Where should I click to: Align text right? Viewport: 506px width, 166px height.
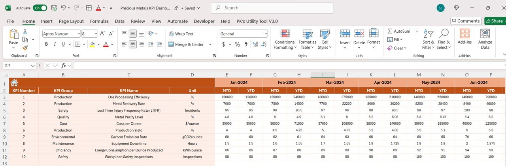coord(142,44)
